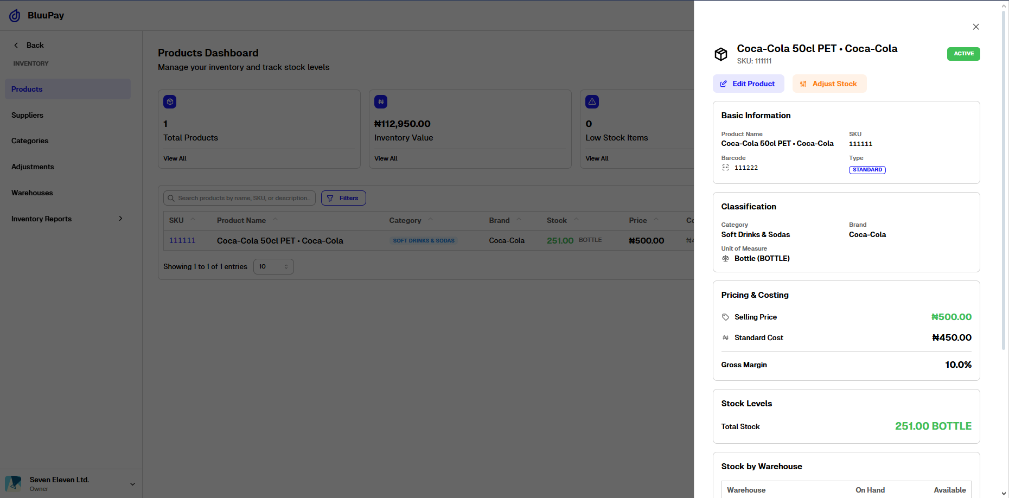1009x498 pixels.
Task: Click the Inventory Value naira icon
Action: coord(381,101)
